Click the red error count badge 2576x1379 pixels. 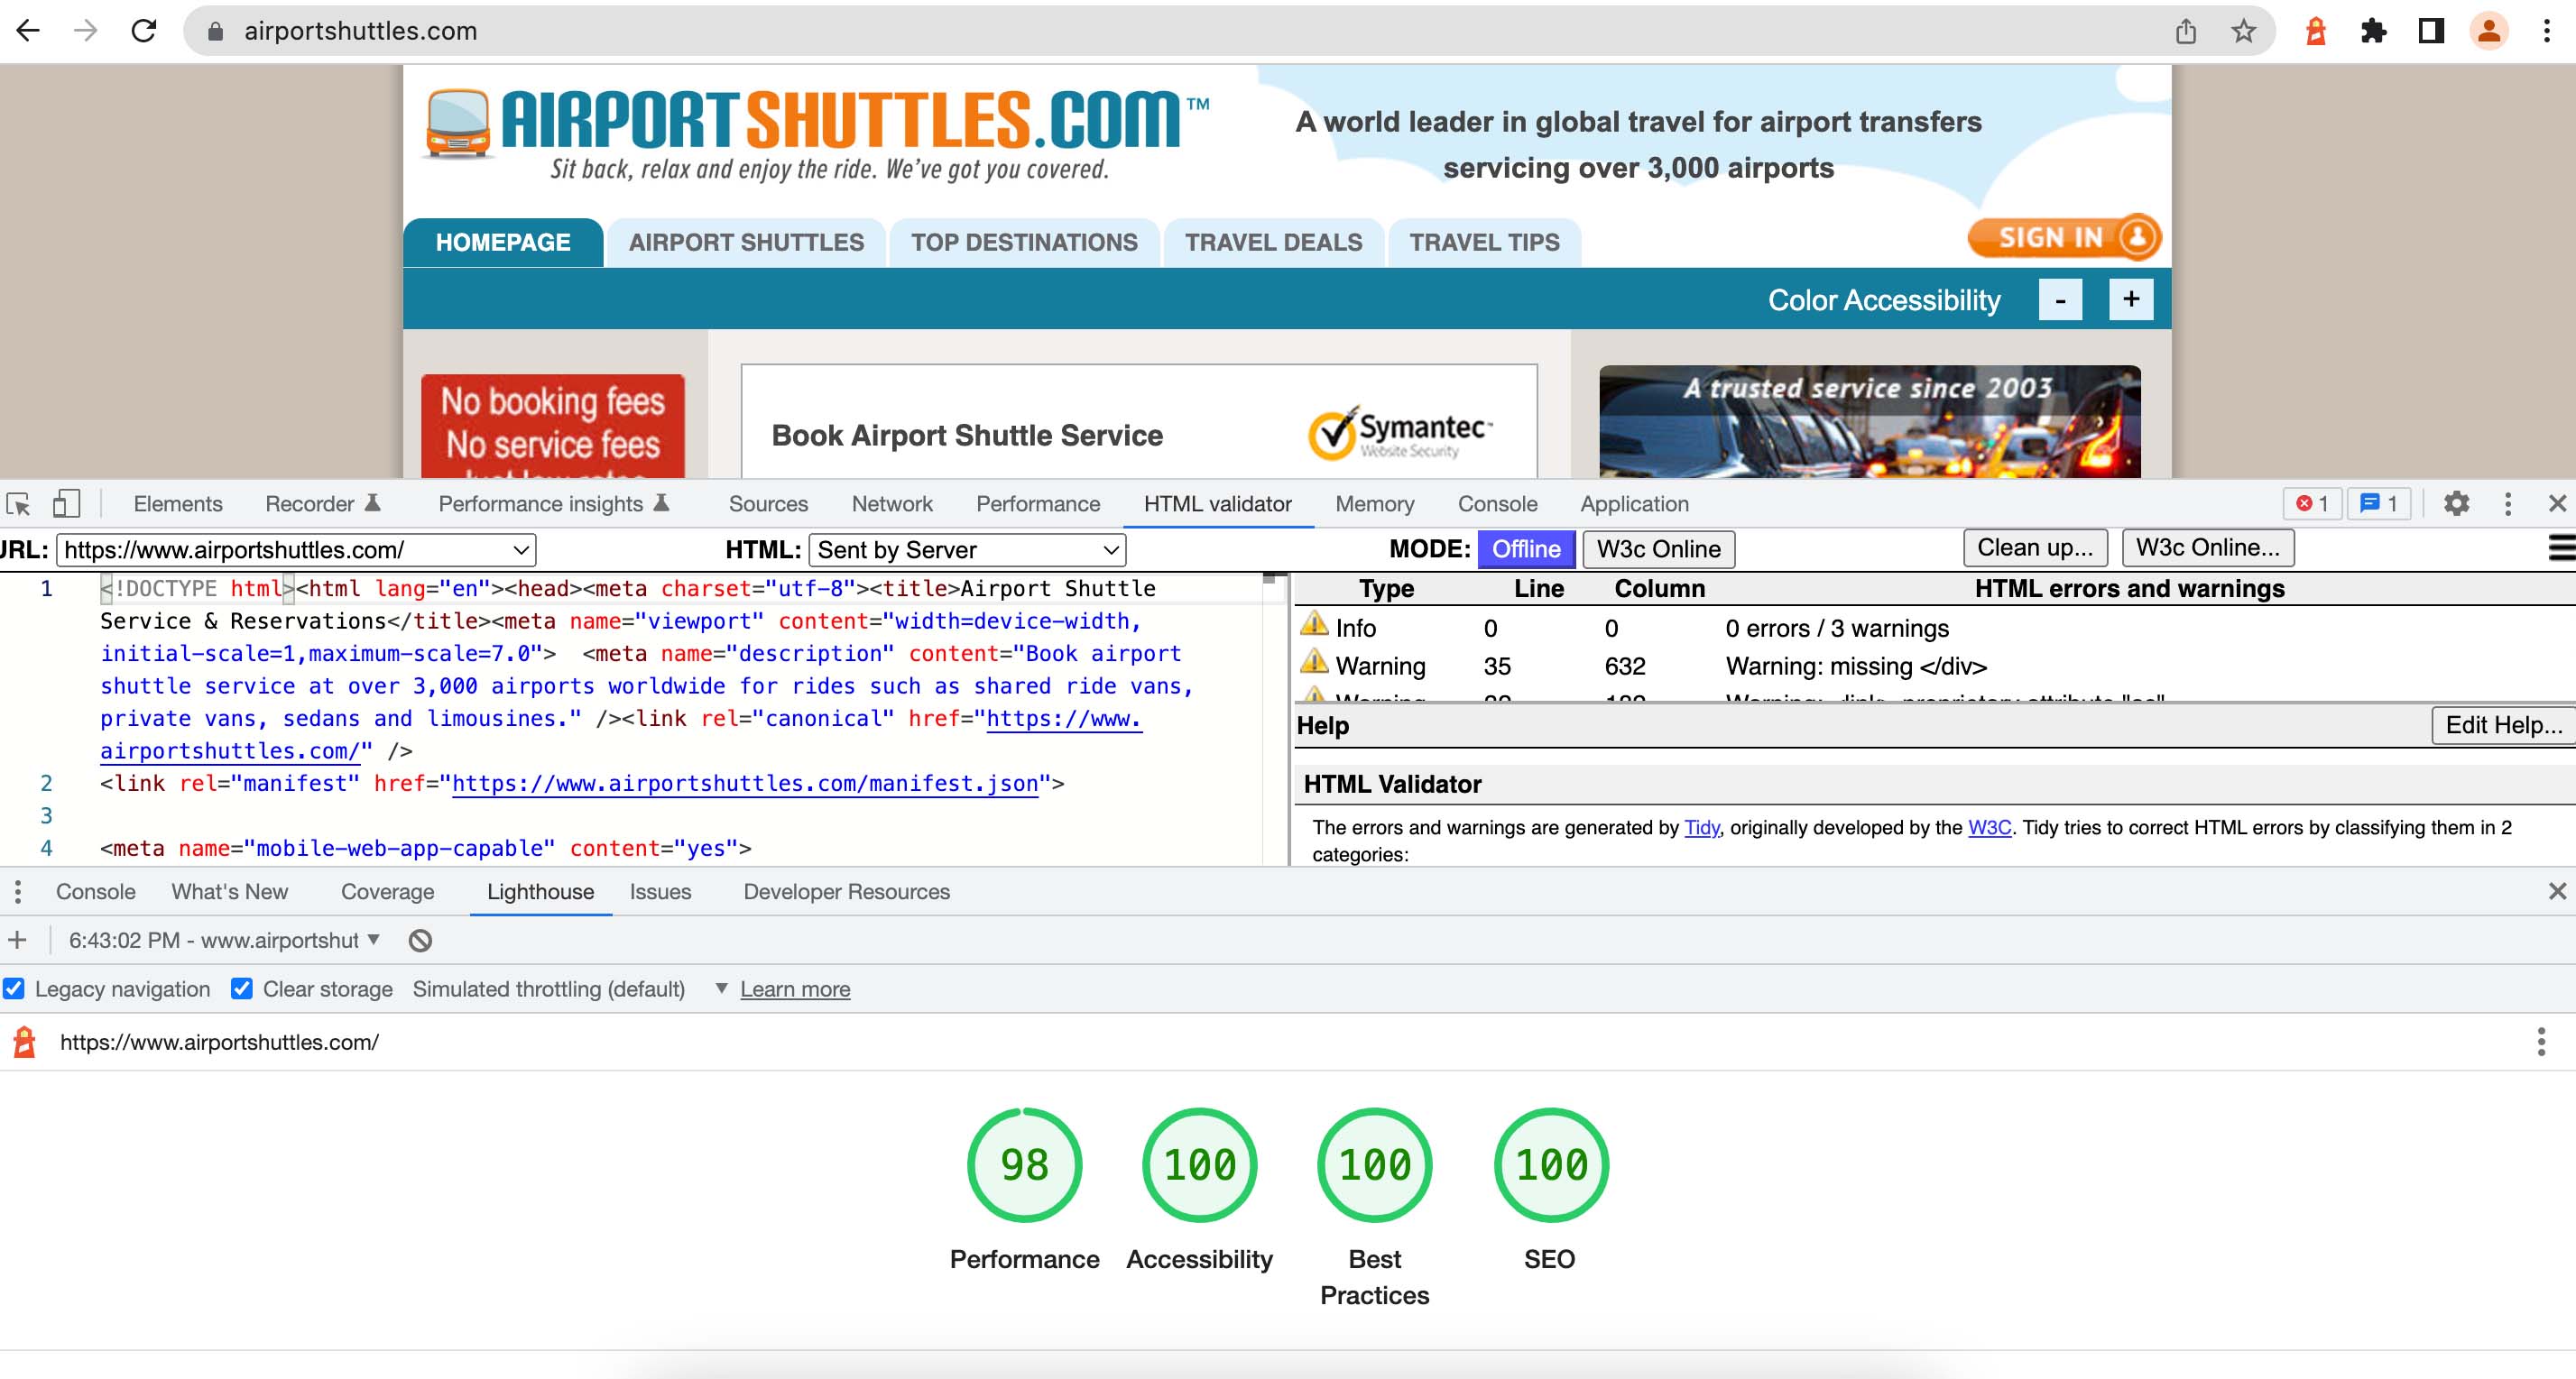pyautogui.click(x=2311, y=503)
